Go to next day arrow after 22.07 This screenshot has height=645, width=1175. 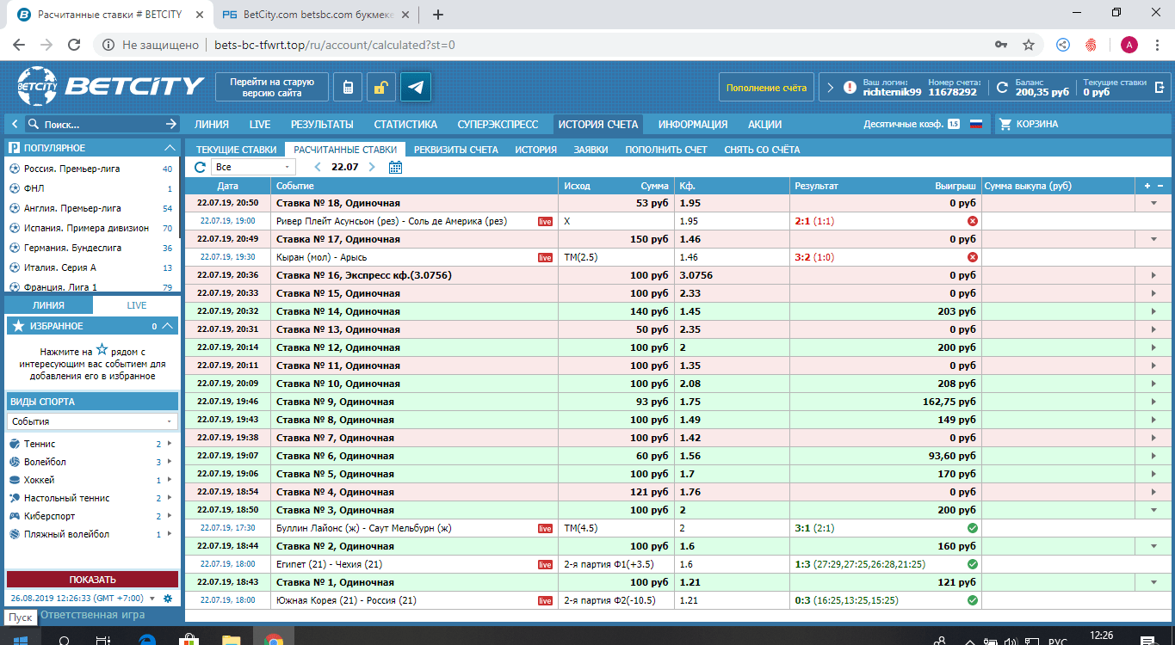pyautogui.click(x=372, y=167)
